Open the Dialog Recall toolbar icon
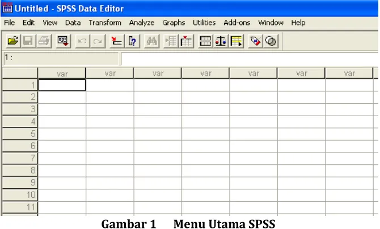380x229 pixels. (63, 41)
